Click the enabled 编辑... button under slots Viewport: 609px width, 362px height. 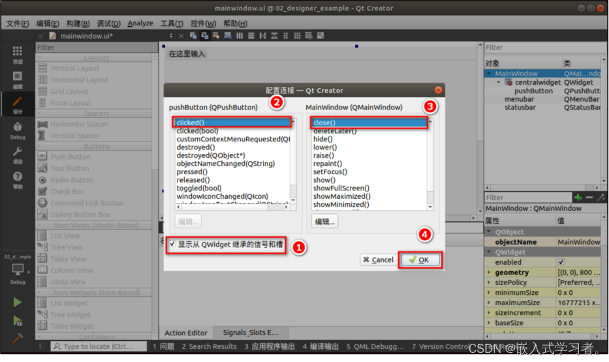pyautogui.click(x=324, y=222)
